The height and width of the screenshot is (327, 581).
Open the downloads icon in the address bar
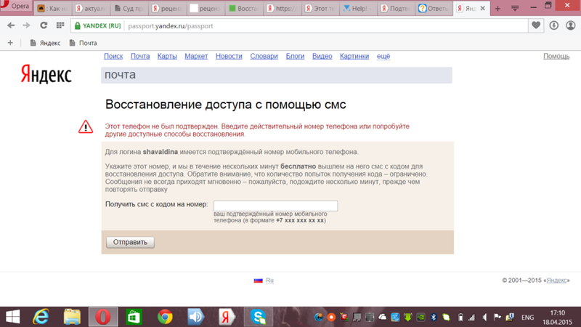pos(553,25)
